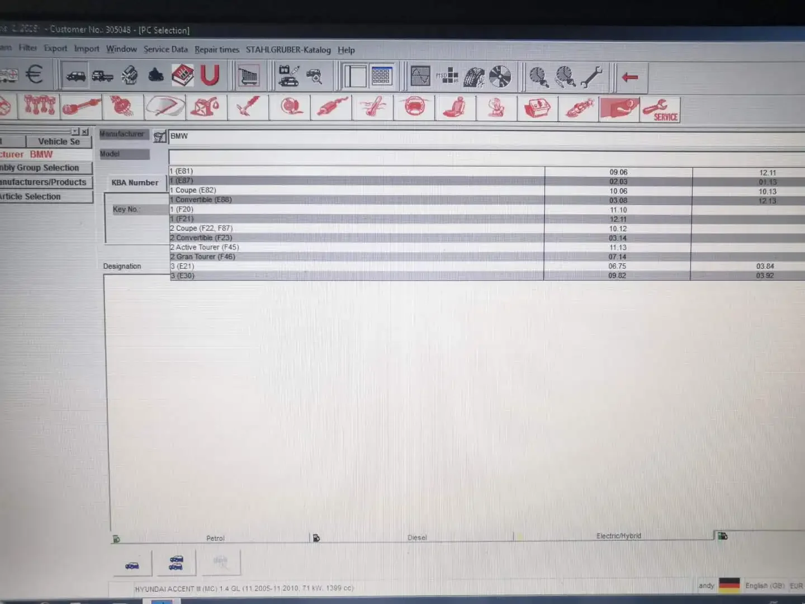Open Assembly Group Selection in sidebar
This screenshot has width=805, height=604.
tap(46, 168)
